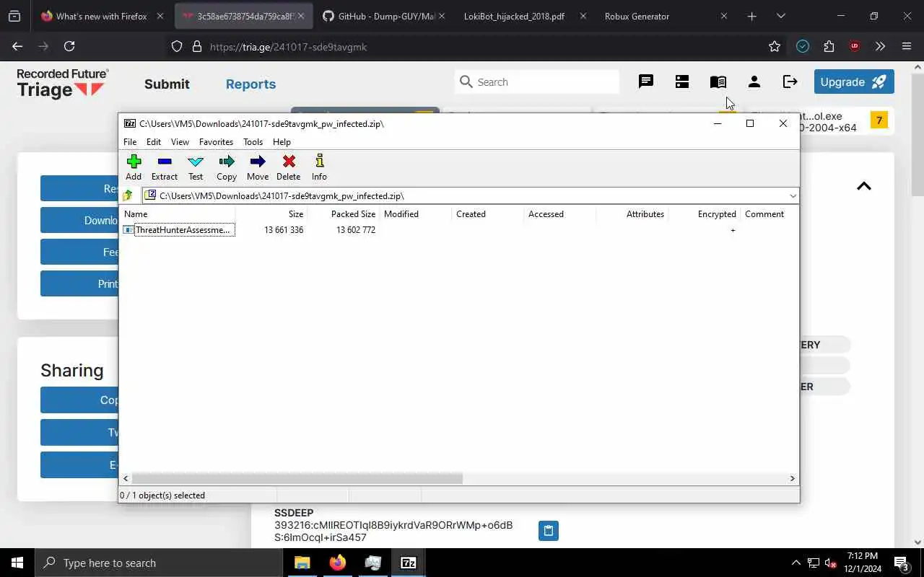
Task: Sort by Attributes column header
Action: (632, 214)
